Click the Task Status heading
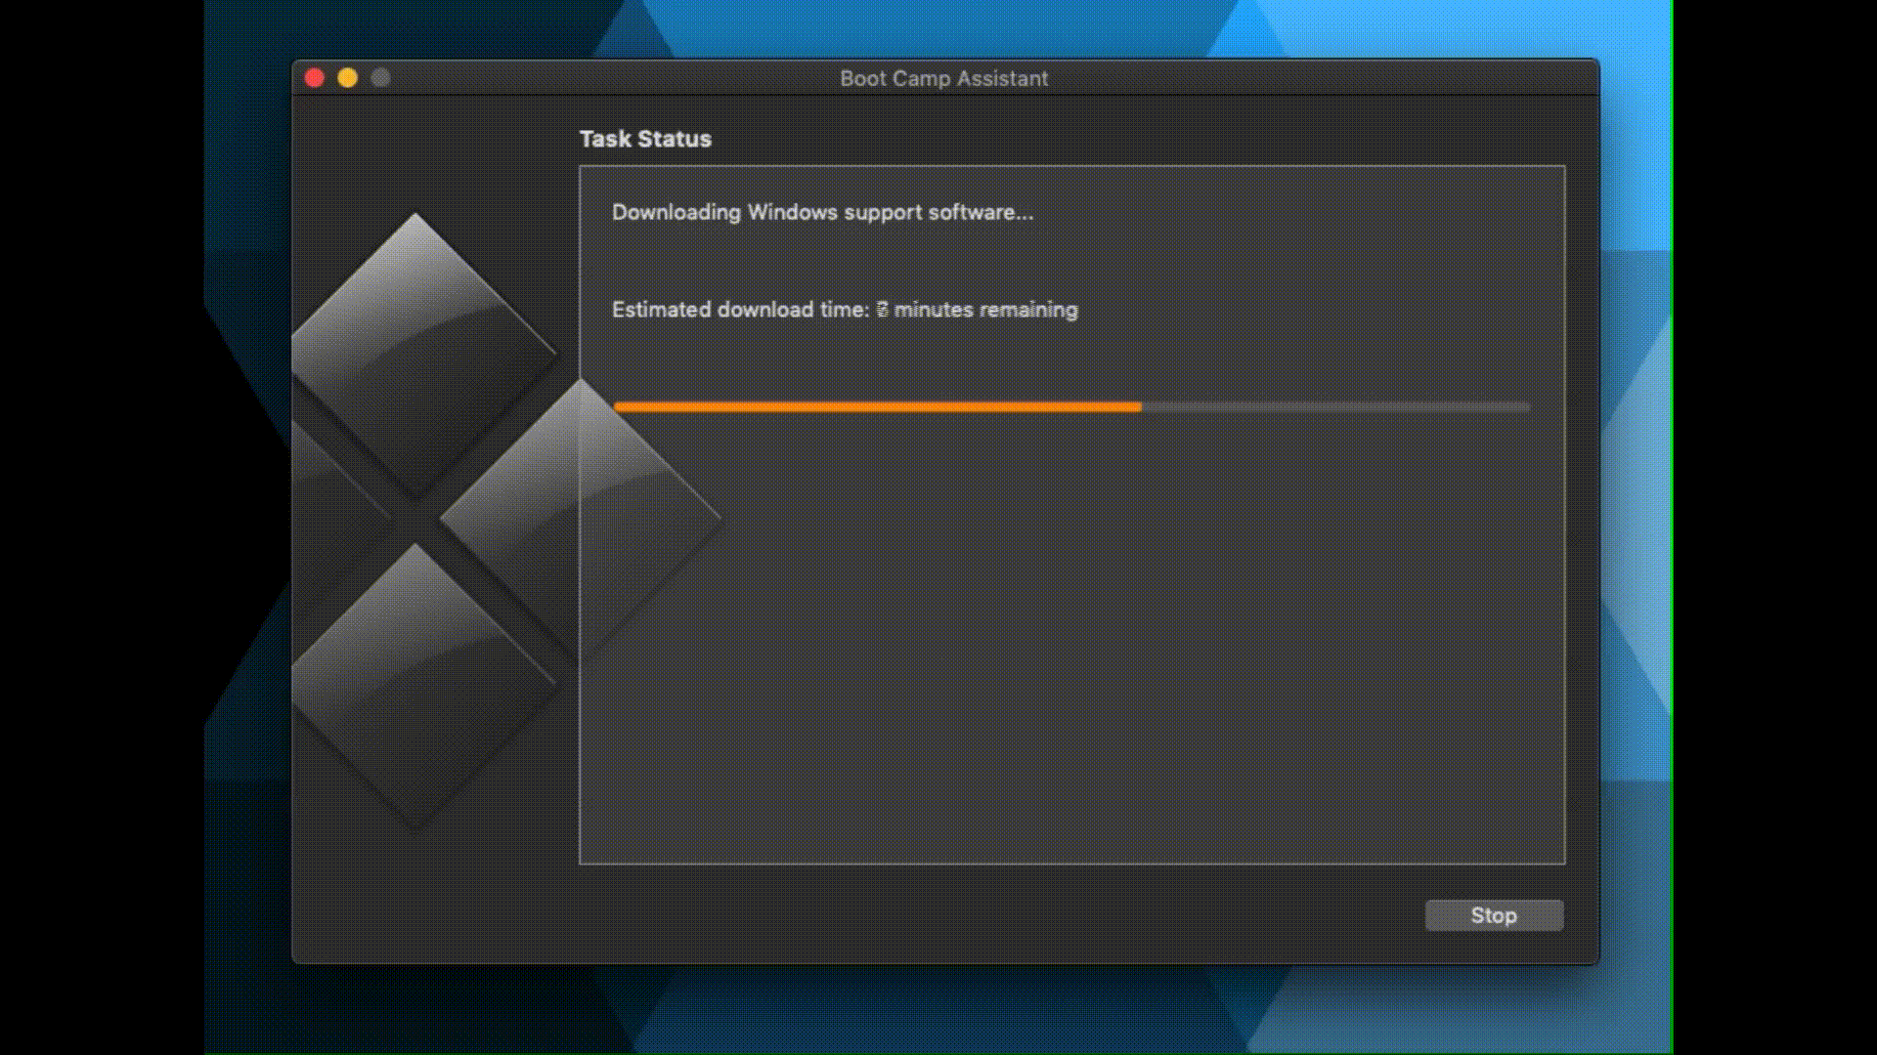Image resolution: width=1877 pixels, height=1055 pixels. coord(645,139)
